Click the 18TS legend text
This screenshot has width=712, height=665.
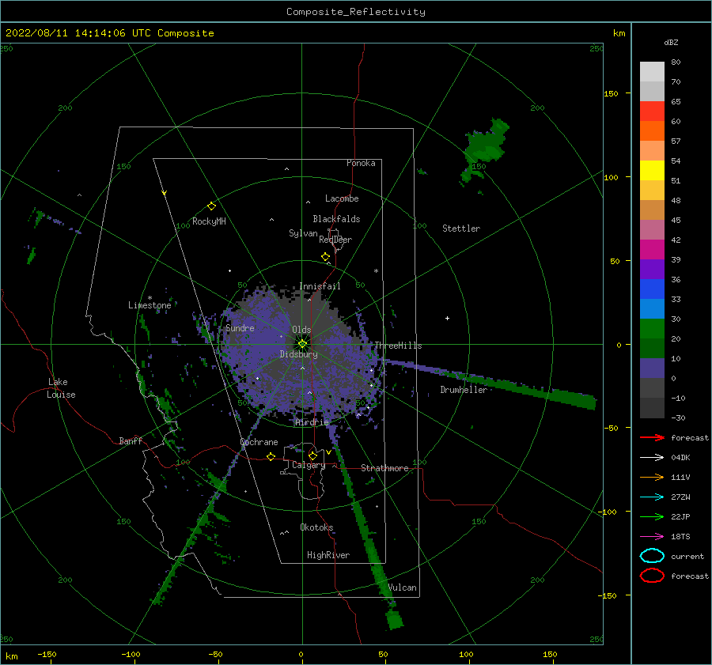[680, 537]
